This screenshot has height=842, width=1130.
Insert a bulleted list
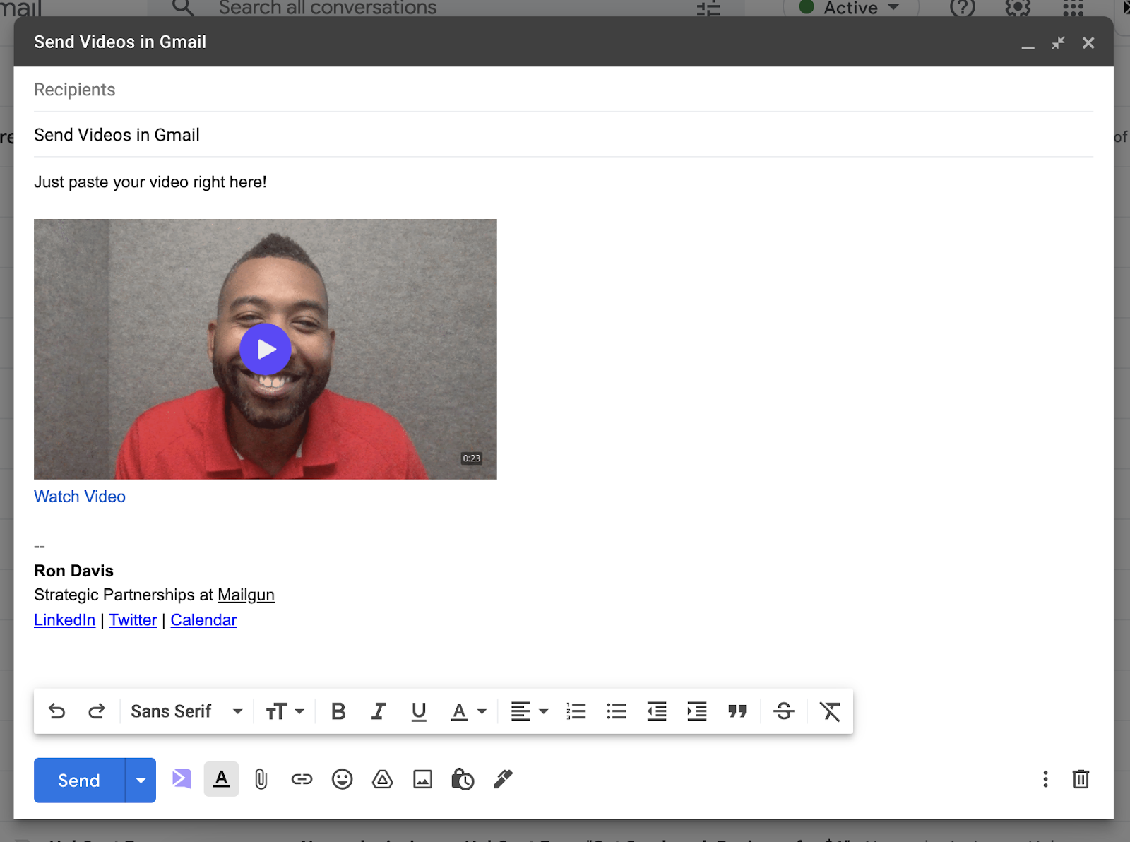[617, 711]
